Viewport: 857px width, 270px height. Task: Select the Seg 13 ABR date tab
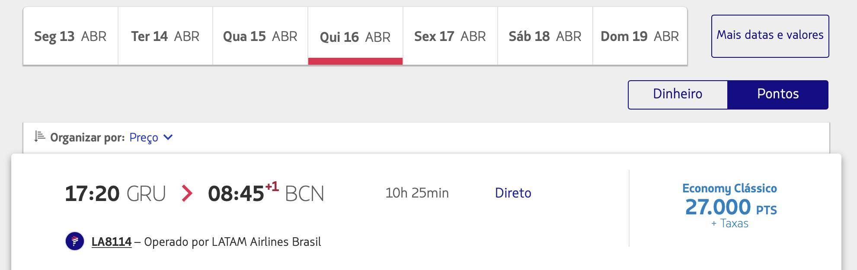click(x=70, y=36)
